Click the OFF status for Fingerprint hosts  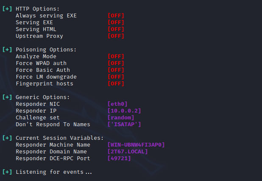pos(116,83)
